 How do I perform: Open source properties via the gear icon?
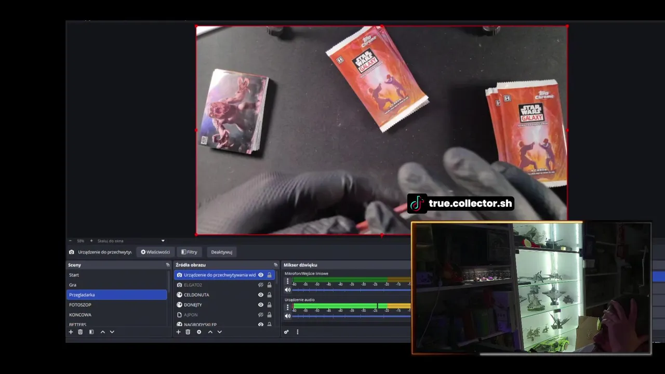[199, 332]
